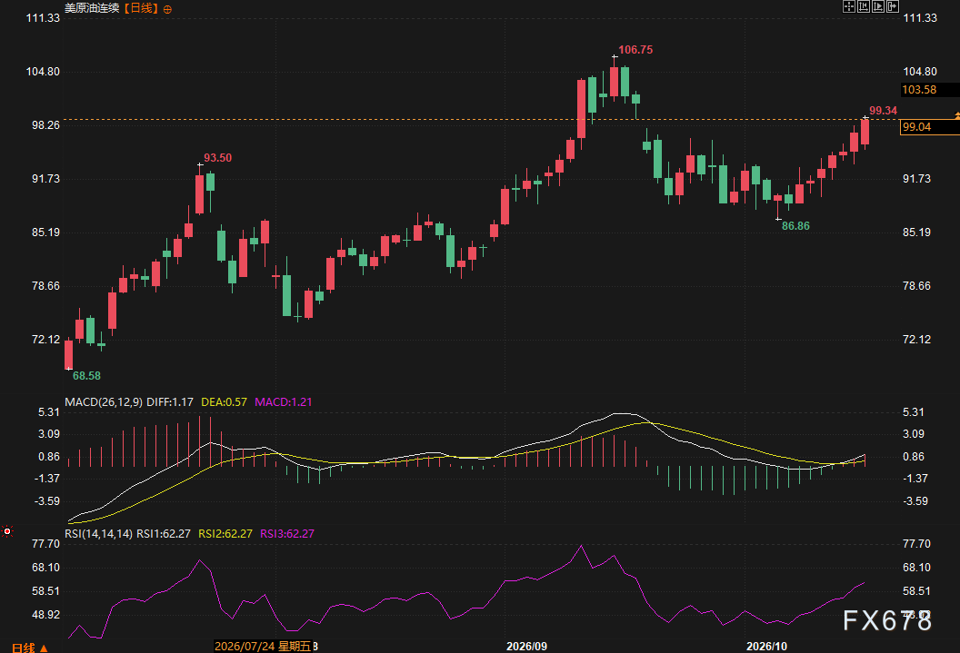Click the panel export arrow icon at top right
Screen dimensions: 960x653
tap(893, 6)
